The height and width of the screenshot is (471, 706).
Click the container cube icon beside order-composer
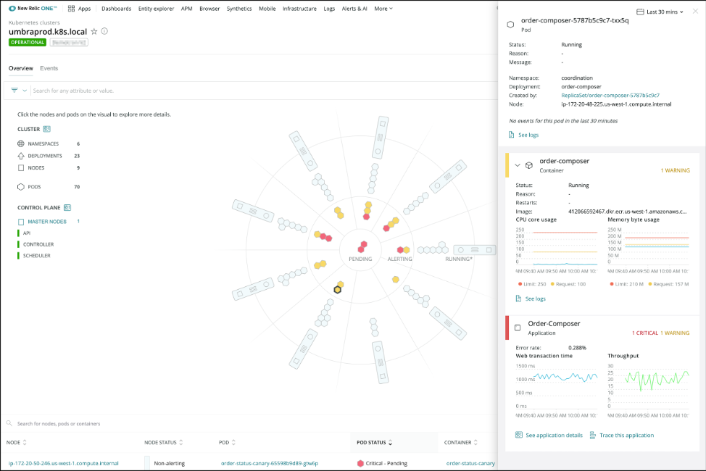coord(529,165)
